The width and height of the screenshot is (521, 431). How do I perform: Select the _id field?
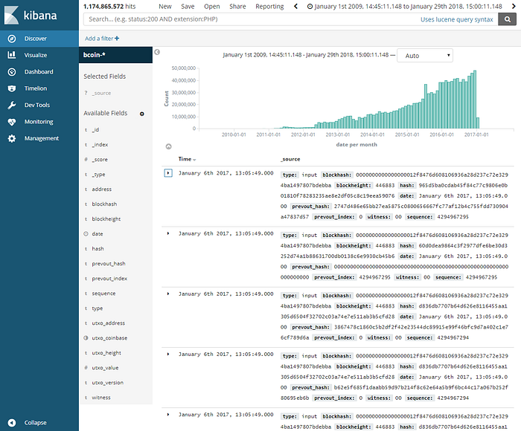pyautogui.click(x=95, y=130)
